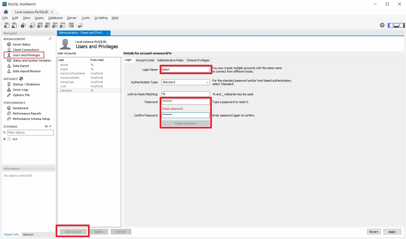This screenshot has width=406, height=239.
Task: Click the Revert button
Action: (374, 232)
